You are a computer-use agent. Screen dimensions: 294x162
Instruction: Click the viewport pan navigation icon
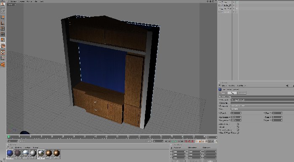point(207,1)
